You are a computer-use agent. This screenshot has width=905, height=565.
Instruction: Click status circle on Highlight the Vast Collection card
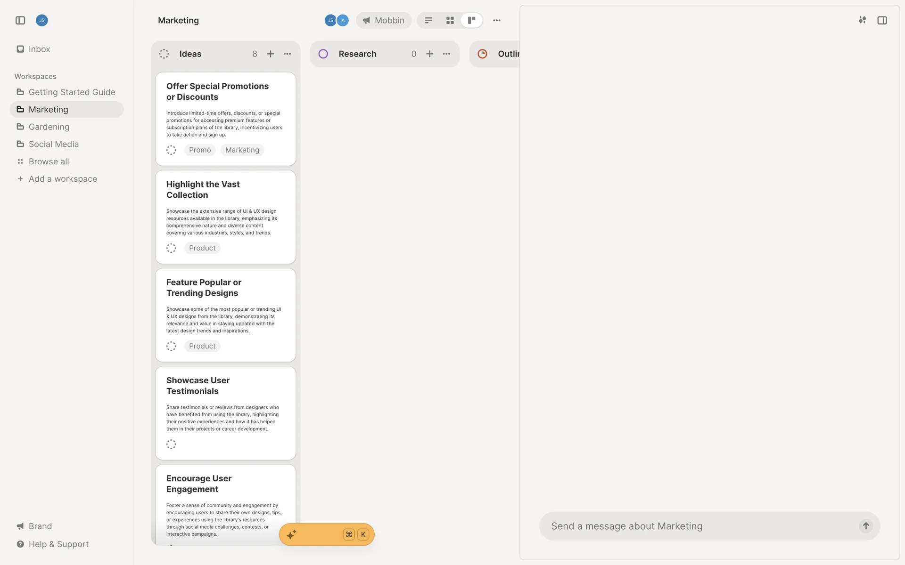coord(171,248)
